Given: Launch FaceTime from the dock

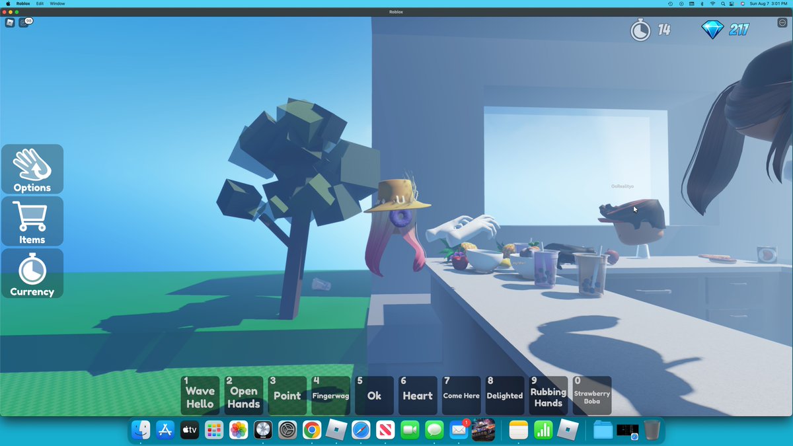Looking at the screenshot, I should tap(410, 430).
